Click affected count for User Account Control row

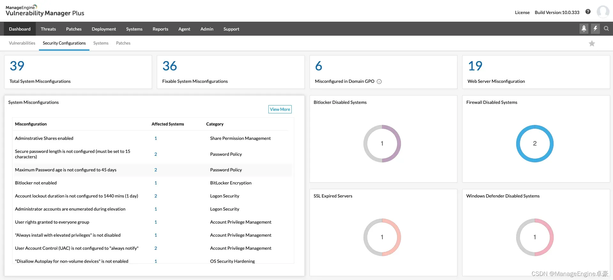point(156,248)
